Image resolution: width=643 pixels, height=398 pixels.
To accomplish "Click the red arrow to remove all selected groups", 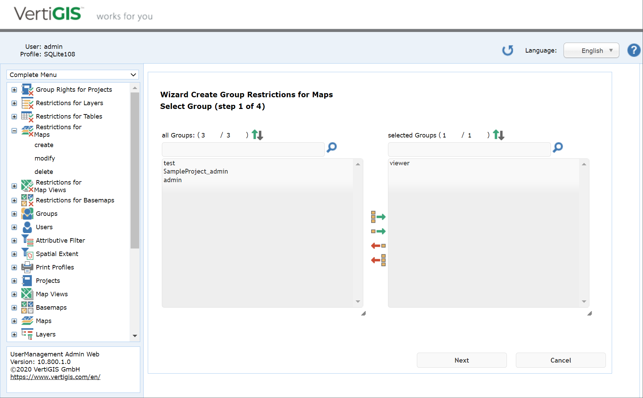I will 378,260.
